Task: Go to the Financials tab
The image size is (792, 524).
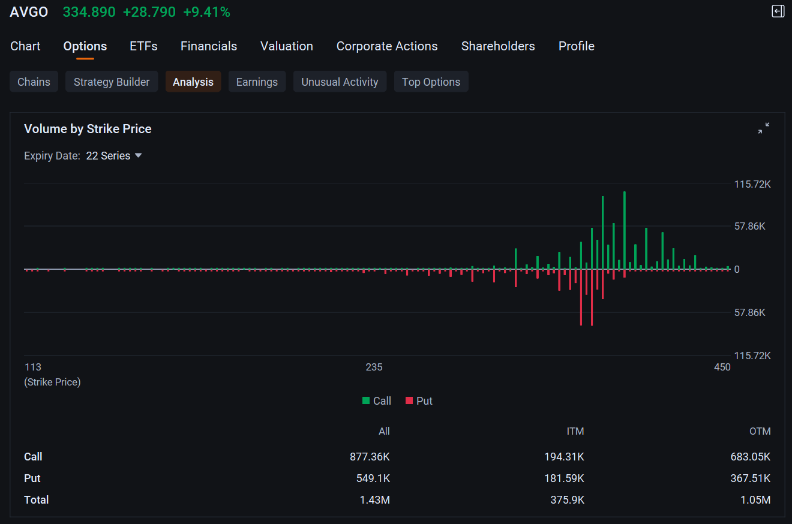Action: [x=209, y=46]
